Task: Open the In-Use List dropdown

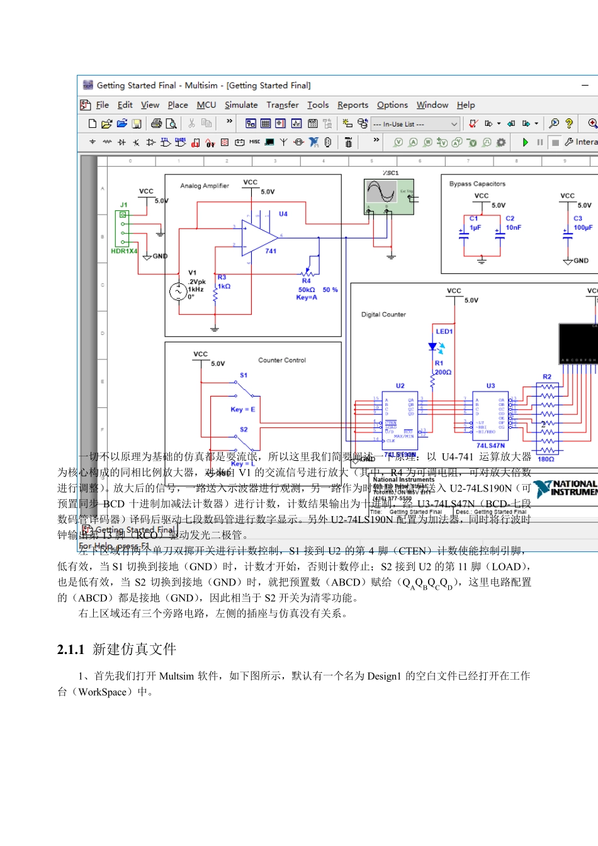Action: pyautogui.click(x=415, y=124)
